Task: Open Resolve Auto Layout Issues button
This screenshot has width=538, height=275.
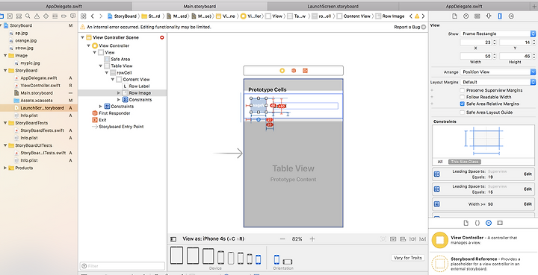Action: click(423, 239)
